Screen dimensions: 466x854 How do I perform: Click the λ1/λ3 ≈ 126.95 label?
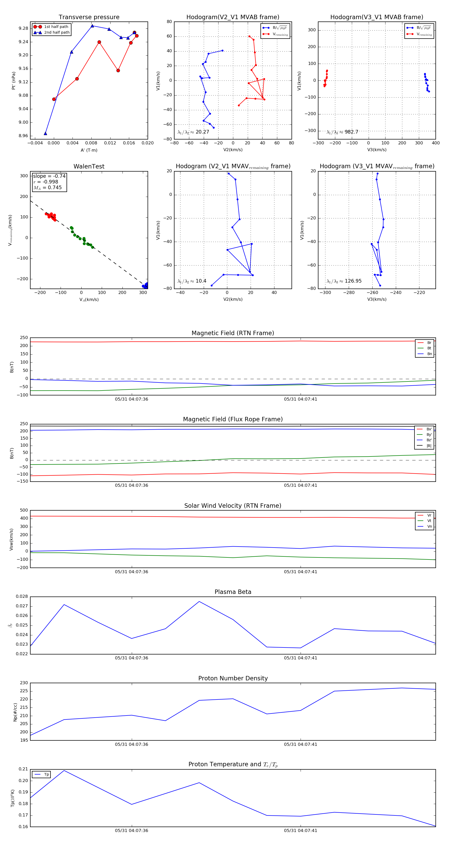coord(344,281)
